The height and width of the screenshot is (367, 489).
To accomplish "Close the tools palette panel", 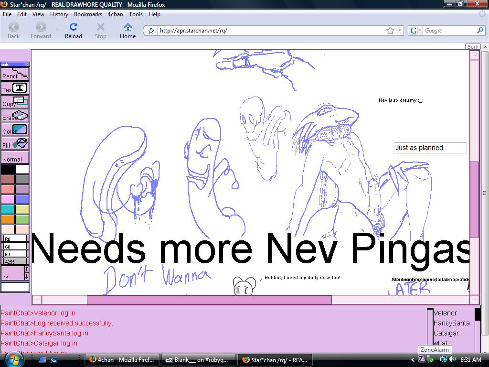I will coord(27,65).
